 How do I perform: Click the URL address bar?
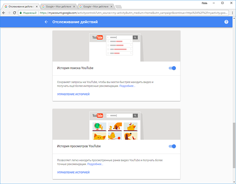tap(123, 13)
